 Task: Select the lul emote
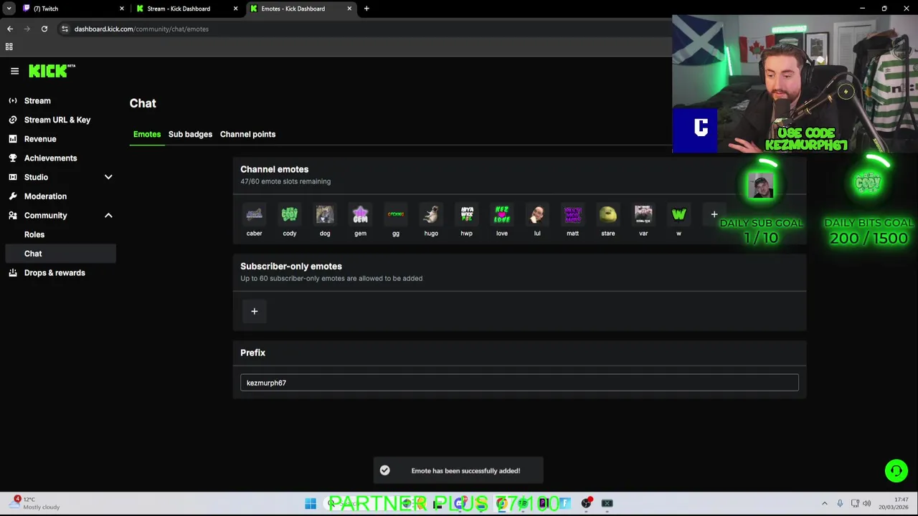coord(537,214)
